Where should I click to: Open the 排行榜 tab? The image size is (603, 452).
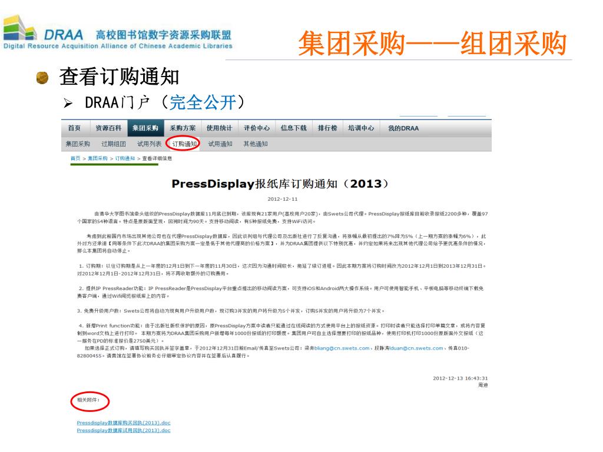coord(327,128)
